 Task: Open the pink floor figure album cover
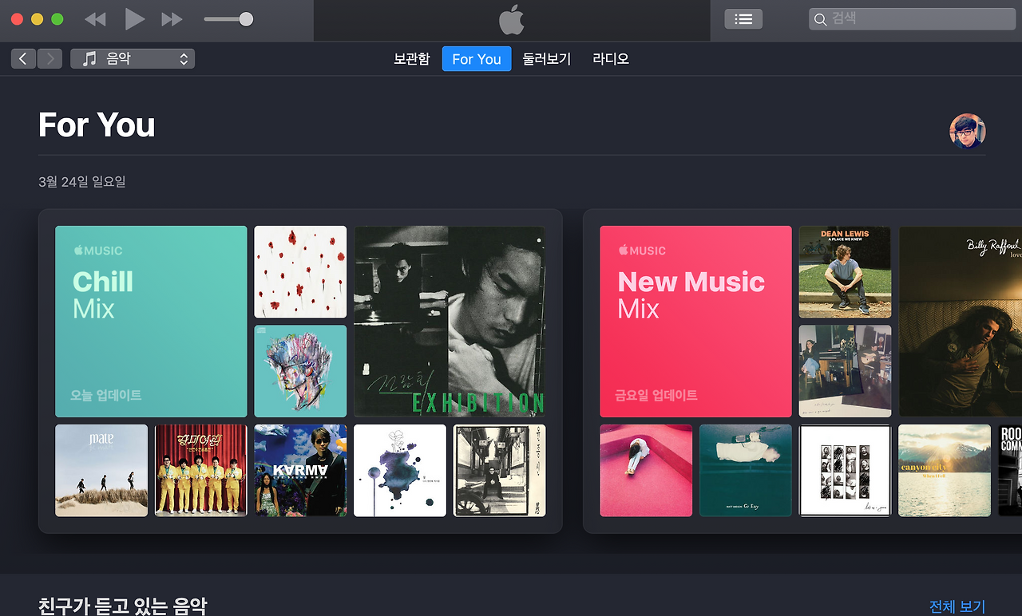646,471
